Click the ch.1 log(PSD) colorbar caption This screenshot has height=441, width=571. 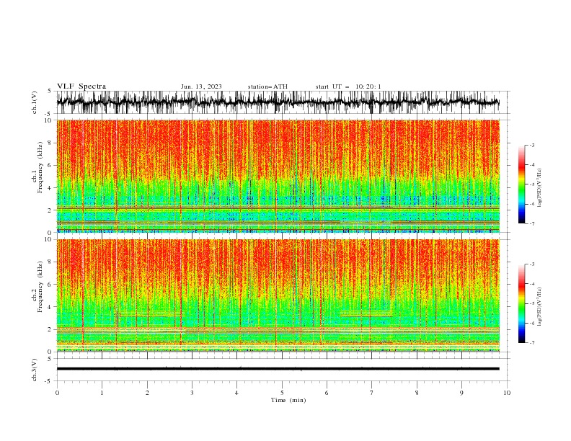pos(539,188)
